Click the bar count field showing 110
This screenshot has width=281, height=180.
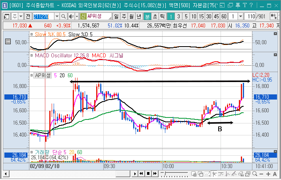(x=250, y=17)
